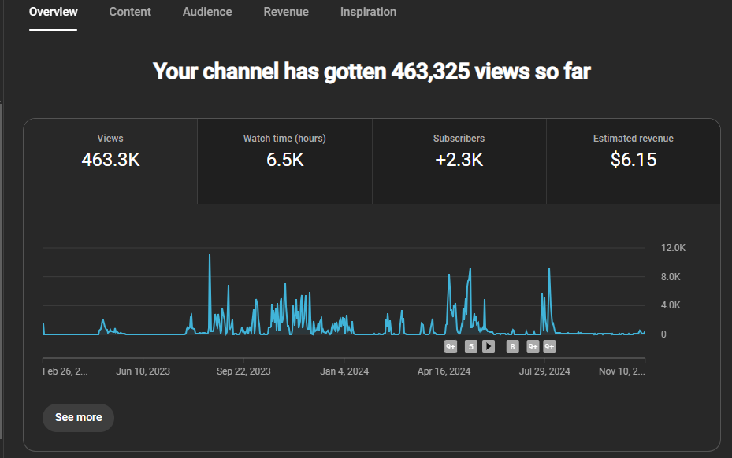Show the Estimated revenue metric card
Viewport: 732px width, 458px height.
point(633,151)
